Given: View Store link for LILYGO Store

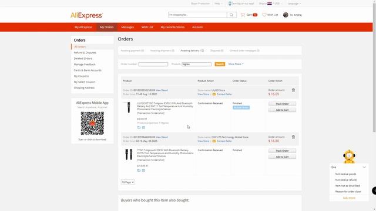Looking at the screenshot, I should coord(203,94).
